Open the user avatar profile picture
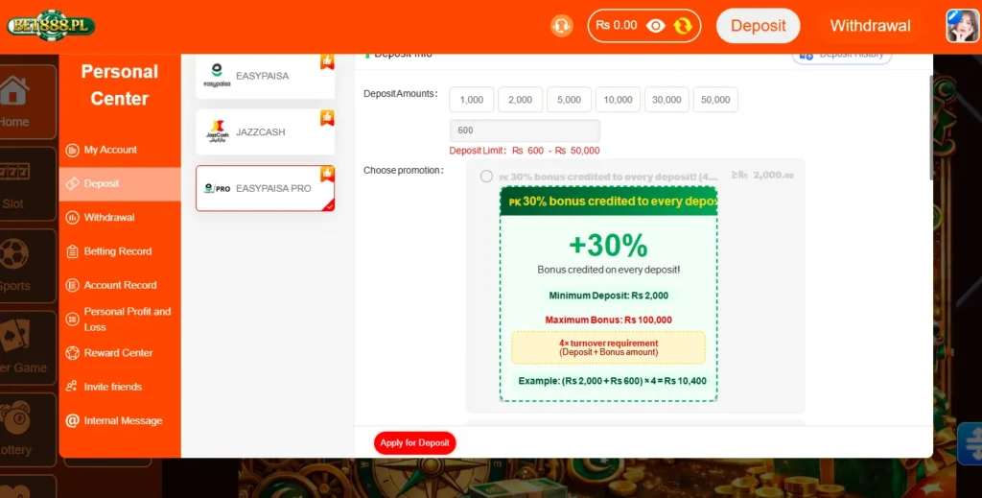The image size is (982, 498). click(962, 26)
